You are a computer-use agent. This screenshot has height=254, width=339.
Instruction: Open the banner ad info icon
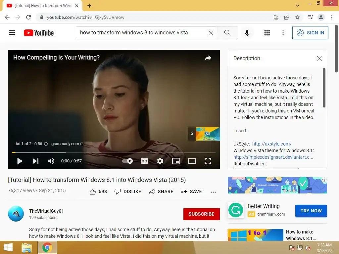324,180
